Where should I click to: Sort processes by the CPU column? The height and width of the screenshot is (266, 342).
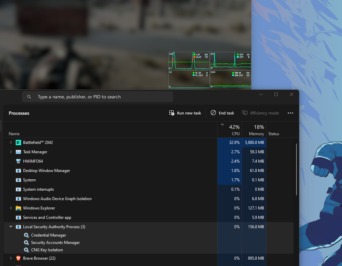(x=230, y=130)
